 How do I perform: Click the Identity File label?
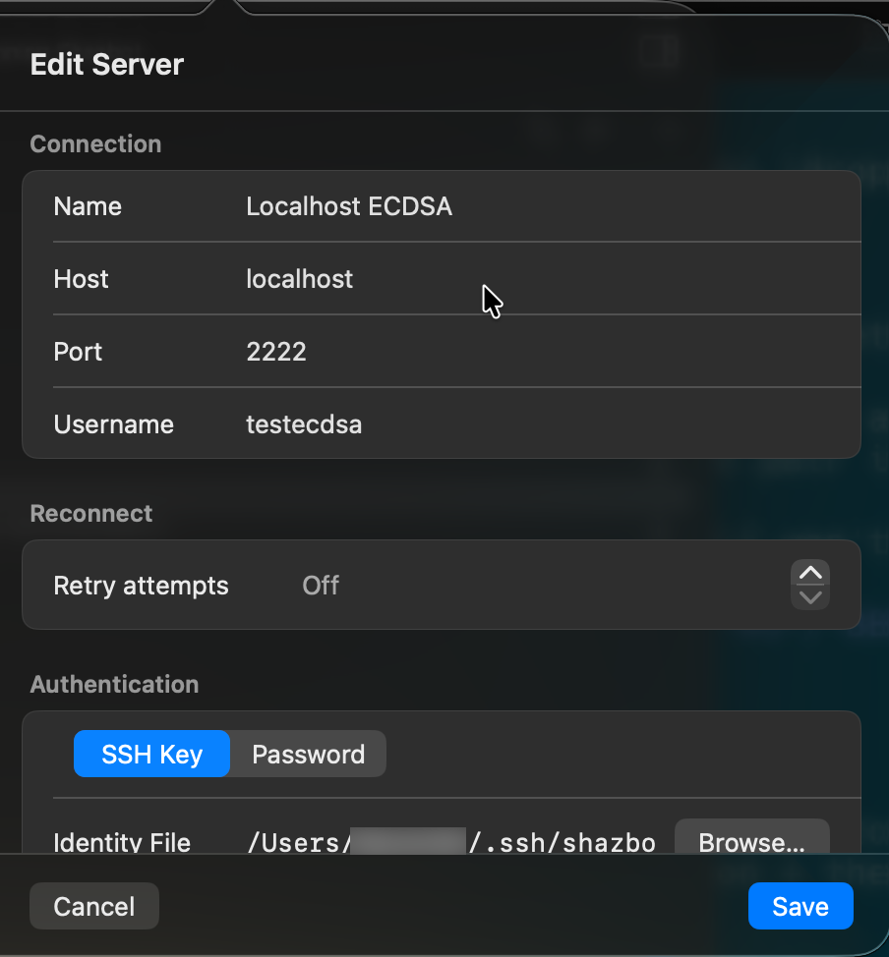tap(122, 842)
